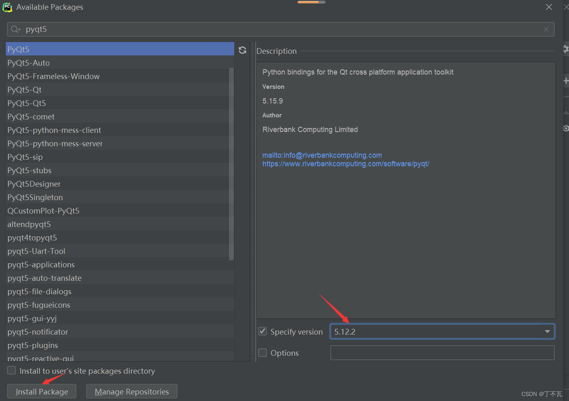Click the package list scrollbar

[231, 163]
